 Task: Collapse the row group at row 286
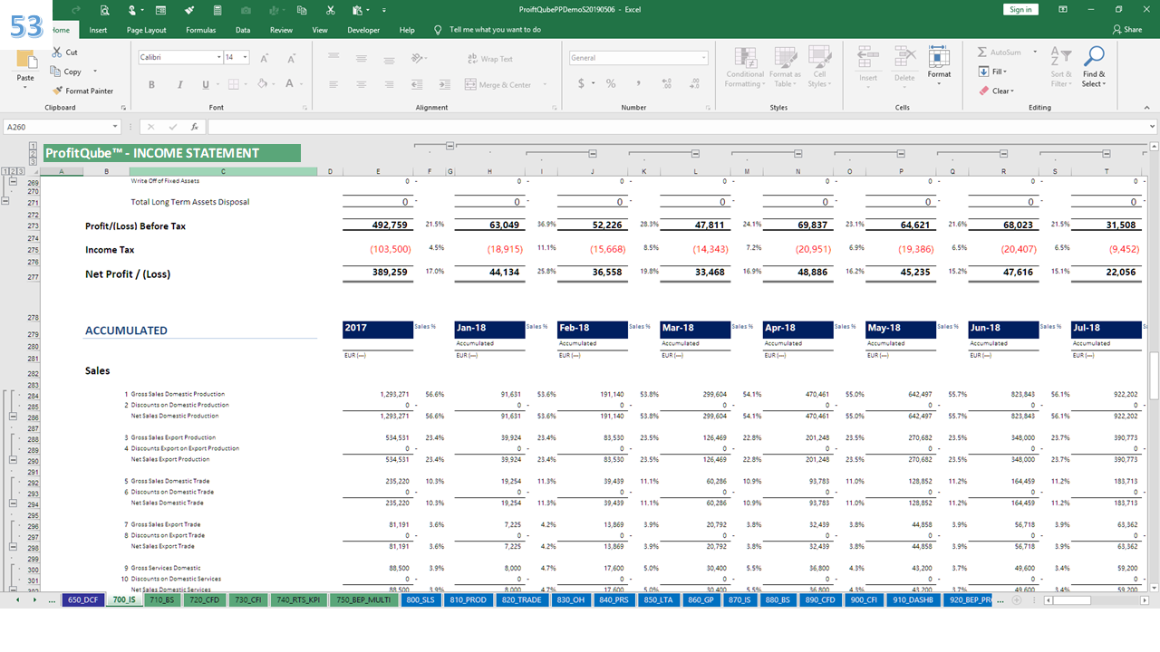click(13, 417)
